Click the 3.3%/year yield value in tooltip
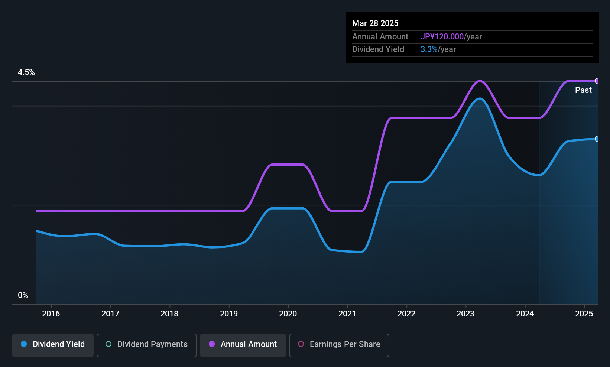This screenshot has height=367, width=610. click(x=438, y=49)
